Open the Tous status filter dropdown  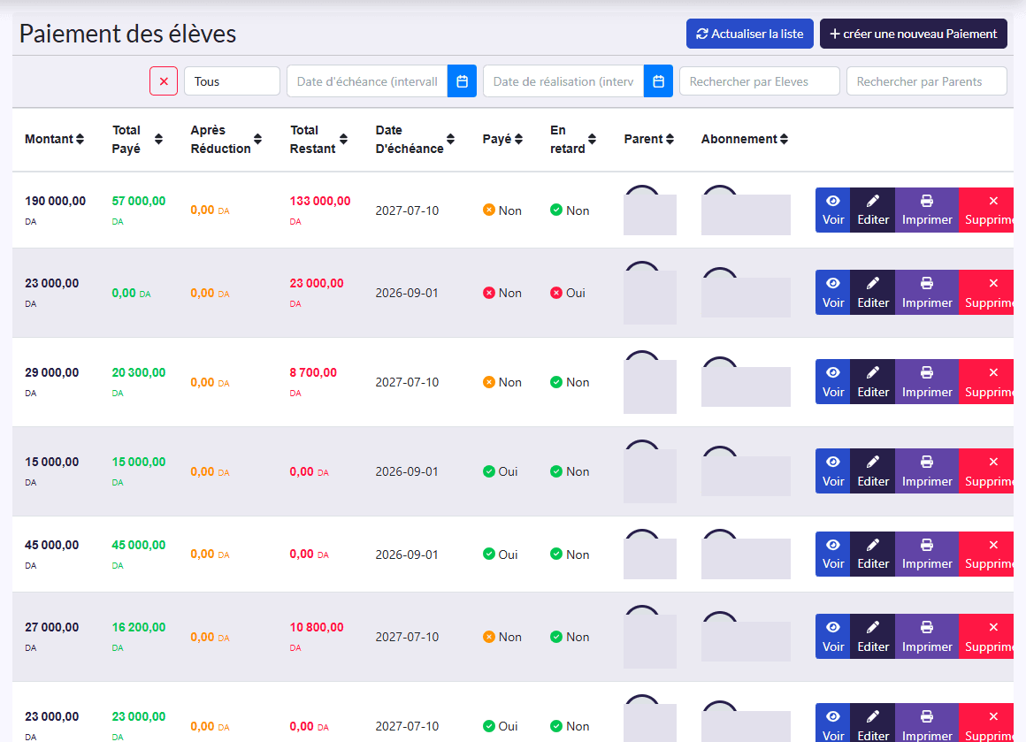[232, 81]
